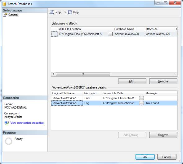Image resolution: width=183 pixels, height=164 pixels.
Task: Select the Log file path C:\Program Files\Microso...
Action: click(120, 103)
